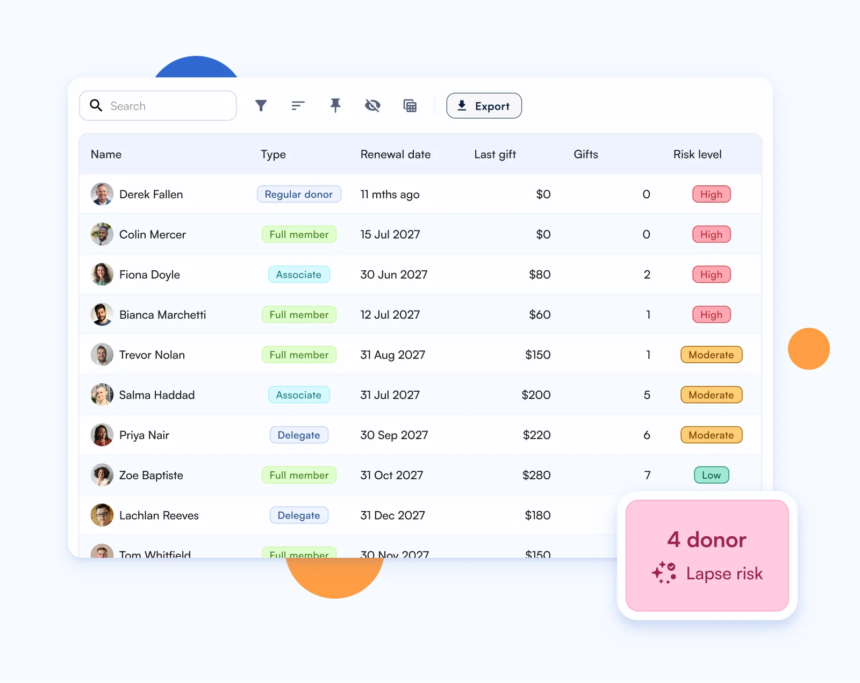Click the pin columns icon
This screenshot has width=860, height=683.
(335, 105)
